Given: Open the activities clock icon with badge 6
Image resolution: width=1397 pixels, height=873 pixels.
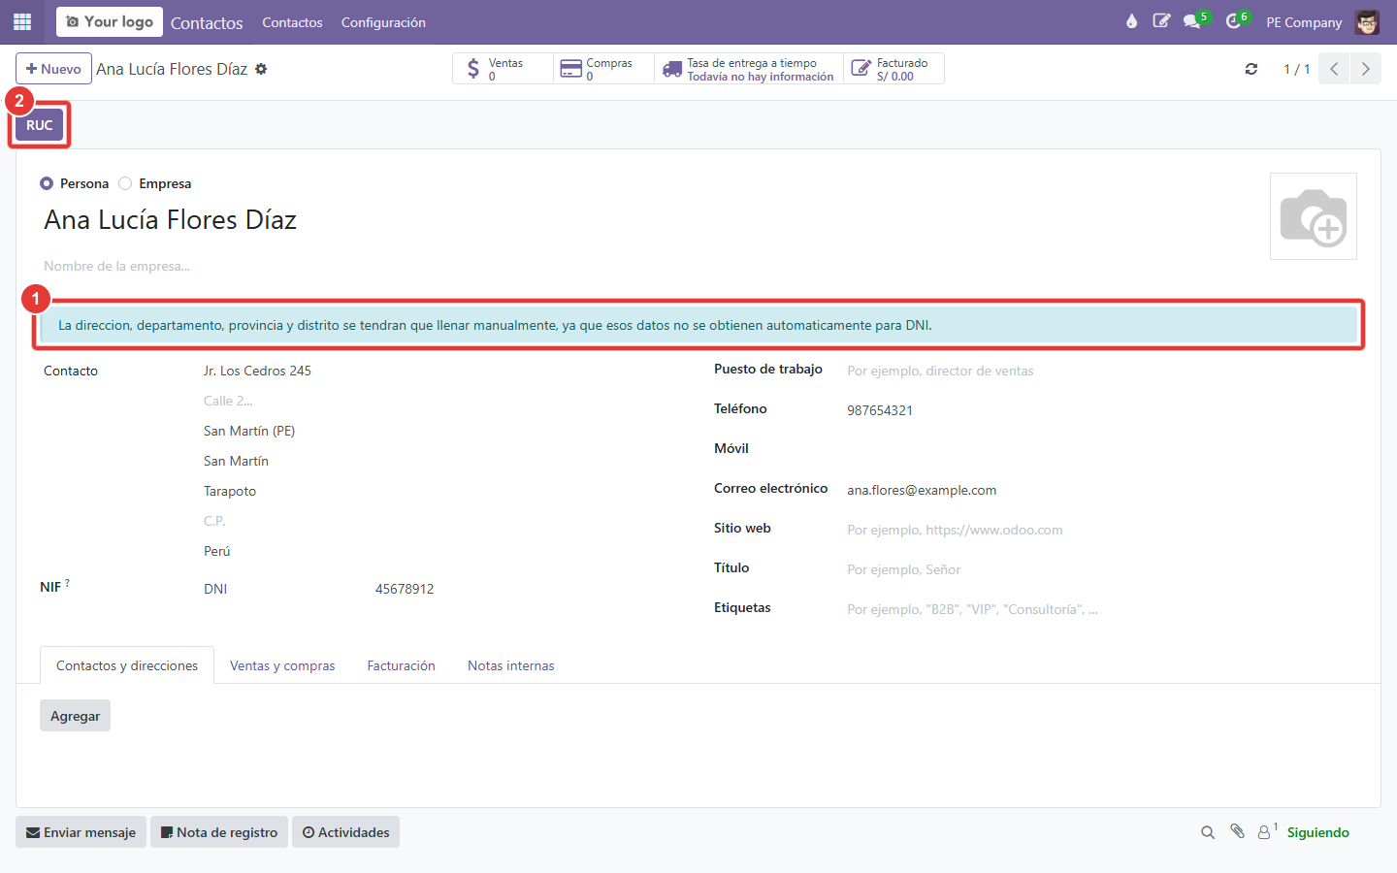Looking at the screenshot, I should coord(1236,21).
